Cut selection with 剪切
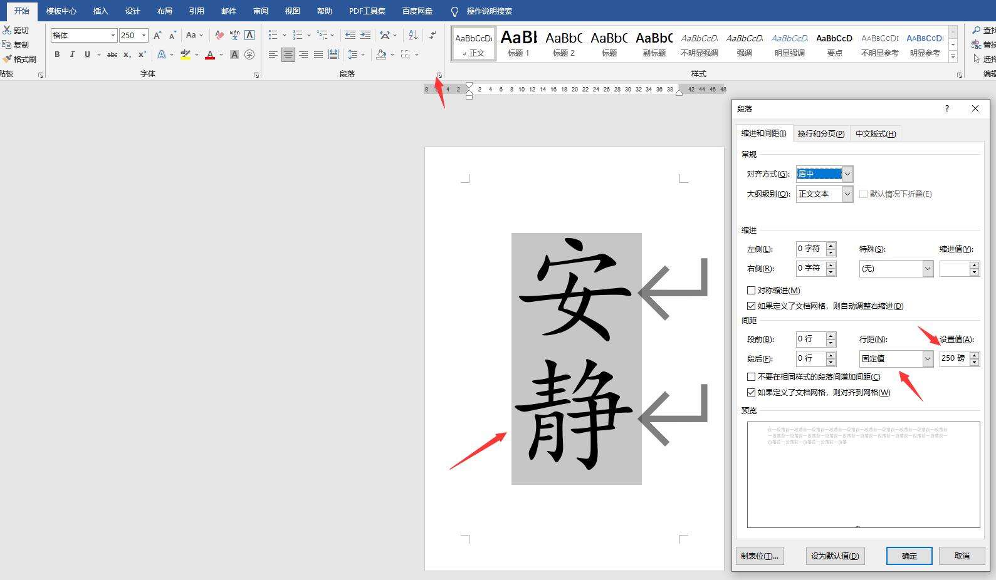The height and width of the screenshot is (580, 996). [x=16, y=30]
